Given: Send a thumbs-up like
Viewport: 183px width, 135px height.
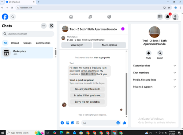Looking at the screenshot, I should tap(124, 123).
